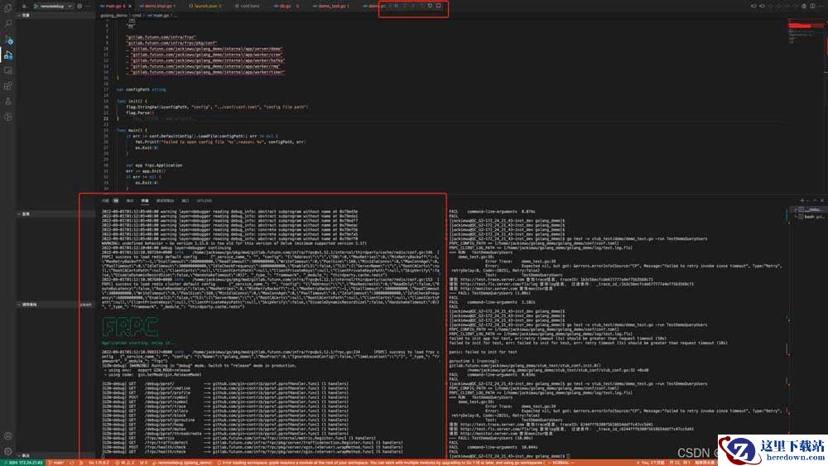828x466 pixels.
Task: Open launch.json via debug gear icon
Action: (x=79, y=6)
